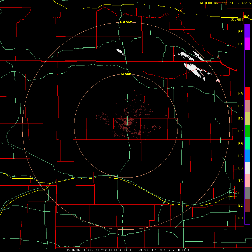Select the HR legend label text
This screenshot has height=252, width=252.
click(x=240, y=131)
